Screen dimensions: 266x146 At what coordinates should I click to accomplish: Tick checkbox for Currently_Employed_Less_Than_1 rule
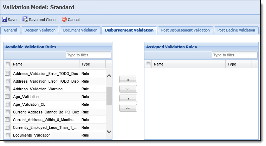(x=7, y=127)
